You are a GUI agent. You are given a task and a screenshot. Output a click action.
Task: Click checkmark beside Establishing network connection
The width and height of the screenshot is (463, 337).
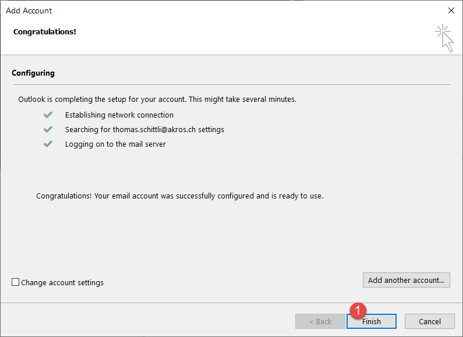click(48, 115)
